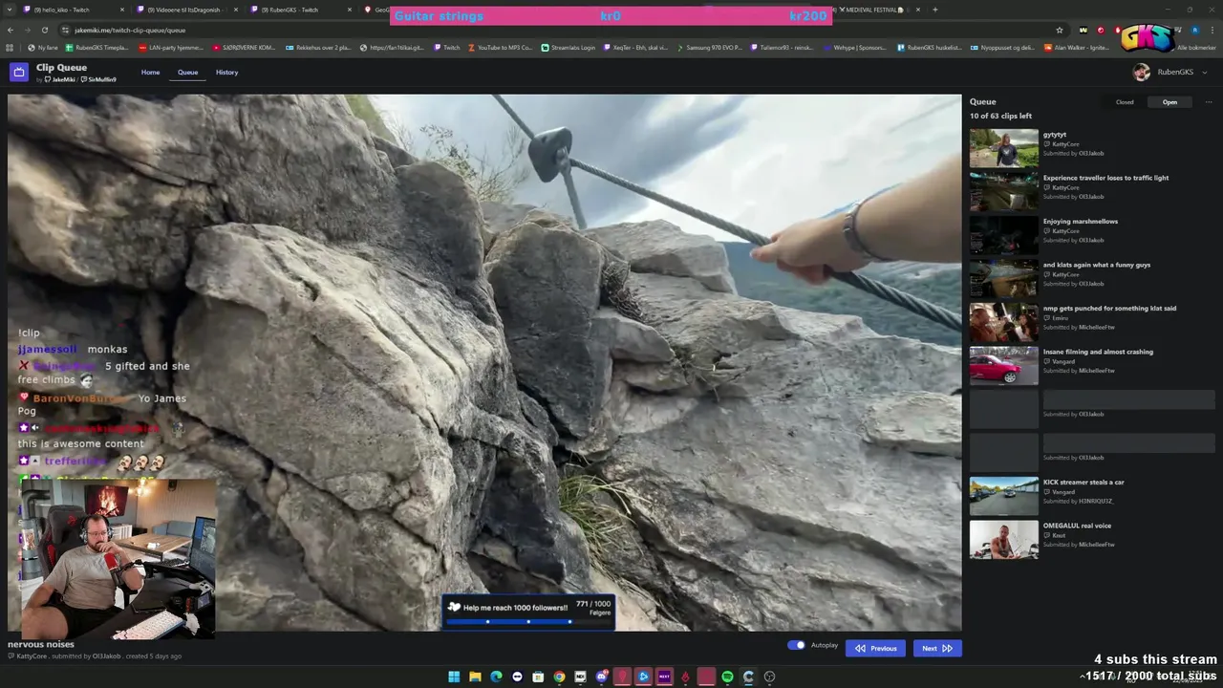Screen dimensions: 1223x688
Task: Switch to the RubenGKS Twitch browser tab
Action: click(302, 10)
